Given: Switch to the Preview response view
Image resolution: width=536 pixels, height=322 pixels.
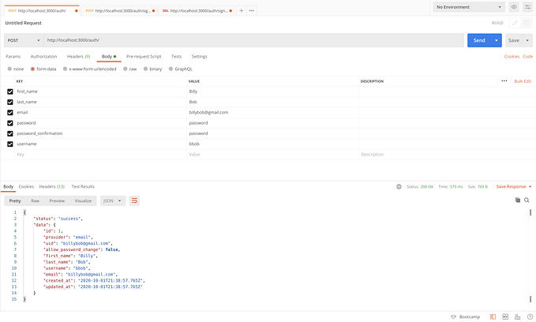Looking at the screenshot, I should (x=57, y=200).
